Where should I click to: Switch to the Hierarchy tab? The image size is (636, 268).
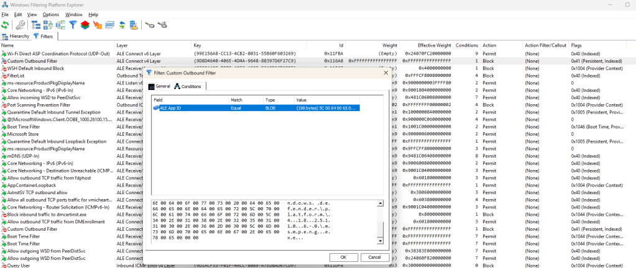tap(16, 37)
